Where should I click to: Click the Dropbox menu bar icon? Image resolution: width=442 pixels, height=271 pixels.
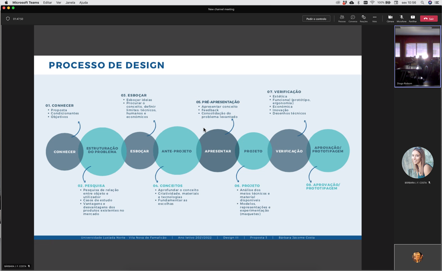(x=344, y=3)
